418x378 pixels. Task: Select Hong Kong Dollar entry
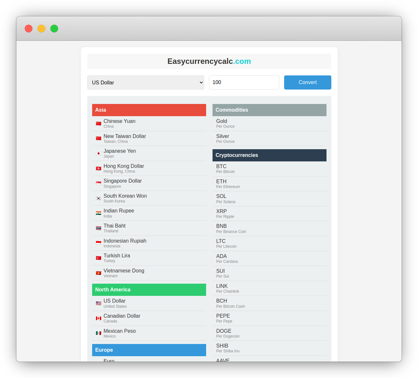pyautogui.click(x=149, y=168)
